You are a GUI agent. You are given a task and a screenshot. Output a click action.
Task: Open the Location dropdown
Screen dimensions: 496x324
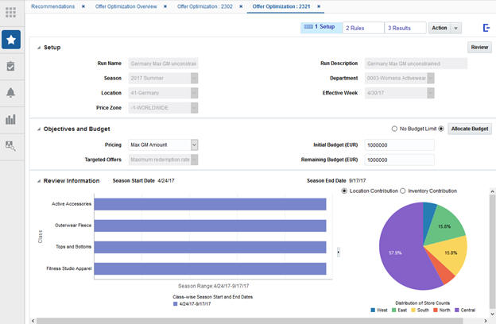click(x=194, y=93)
